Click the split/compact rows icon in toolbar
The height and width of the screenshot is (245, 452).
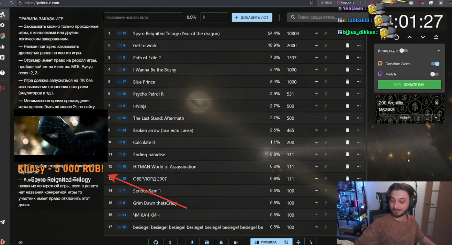pos(298,242)
